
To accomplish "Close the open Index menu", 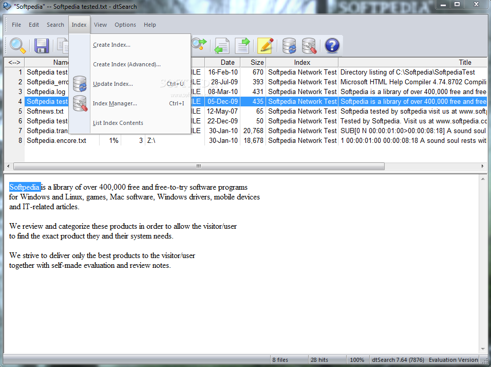I will pos(79,25).
